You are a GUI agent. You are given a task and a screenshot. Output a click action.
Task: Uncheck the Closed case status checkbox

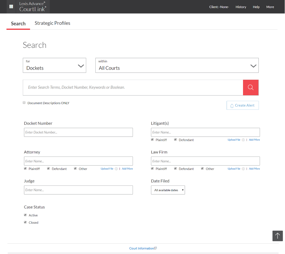click(x=25, y=222)
